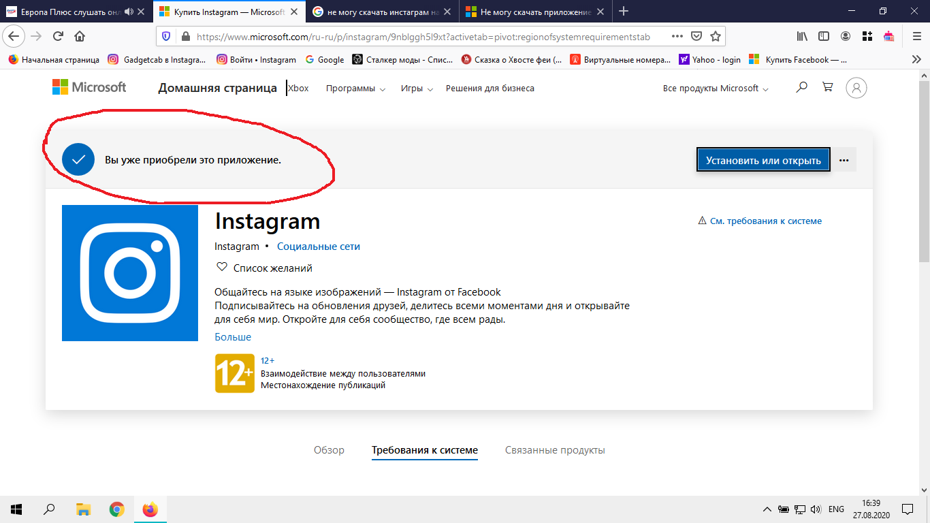930x523 pixels.
Task: Click ENG language indicator
Action: (x=836, y=509)
